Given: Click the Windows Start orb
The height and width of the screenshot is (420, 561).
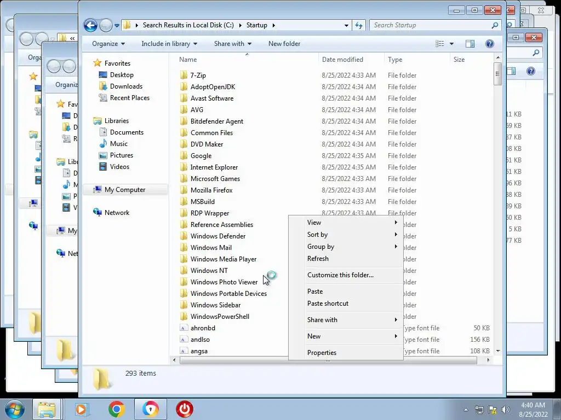Looking at the screenshot, I should click(14, 409).
